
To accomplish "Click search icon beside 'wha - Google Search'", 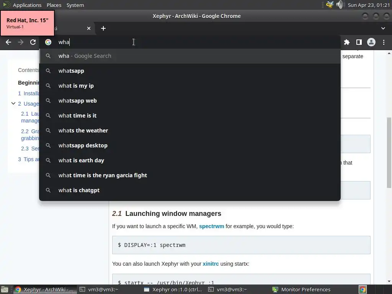I will (48, 56).
